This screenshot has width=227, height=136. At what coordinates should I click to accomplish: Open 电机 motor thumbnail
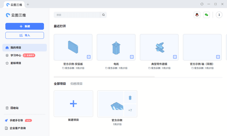tap(116, 47)
